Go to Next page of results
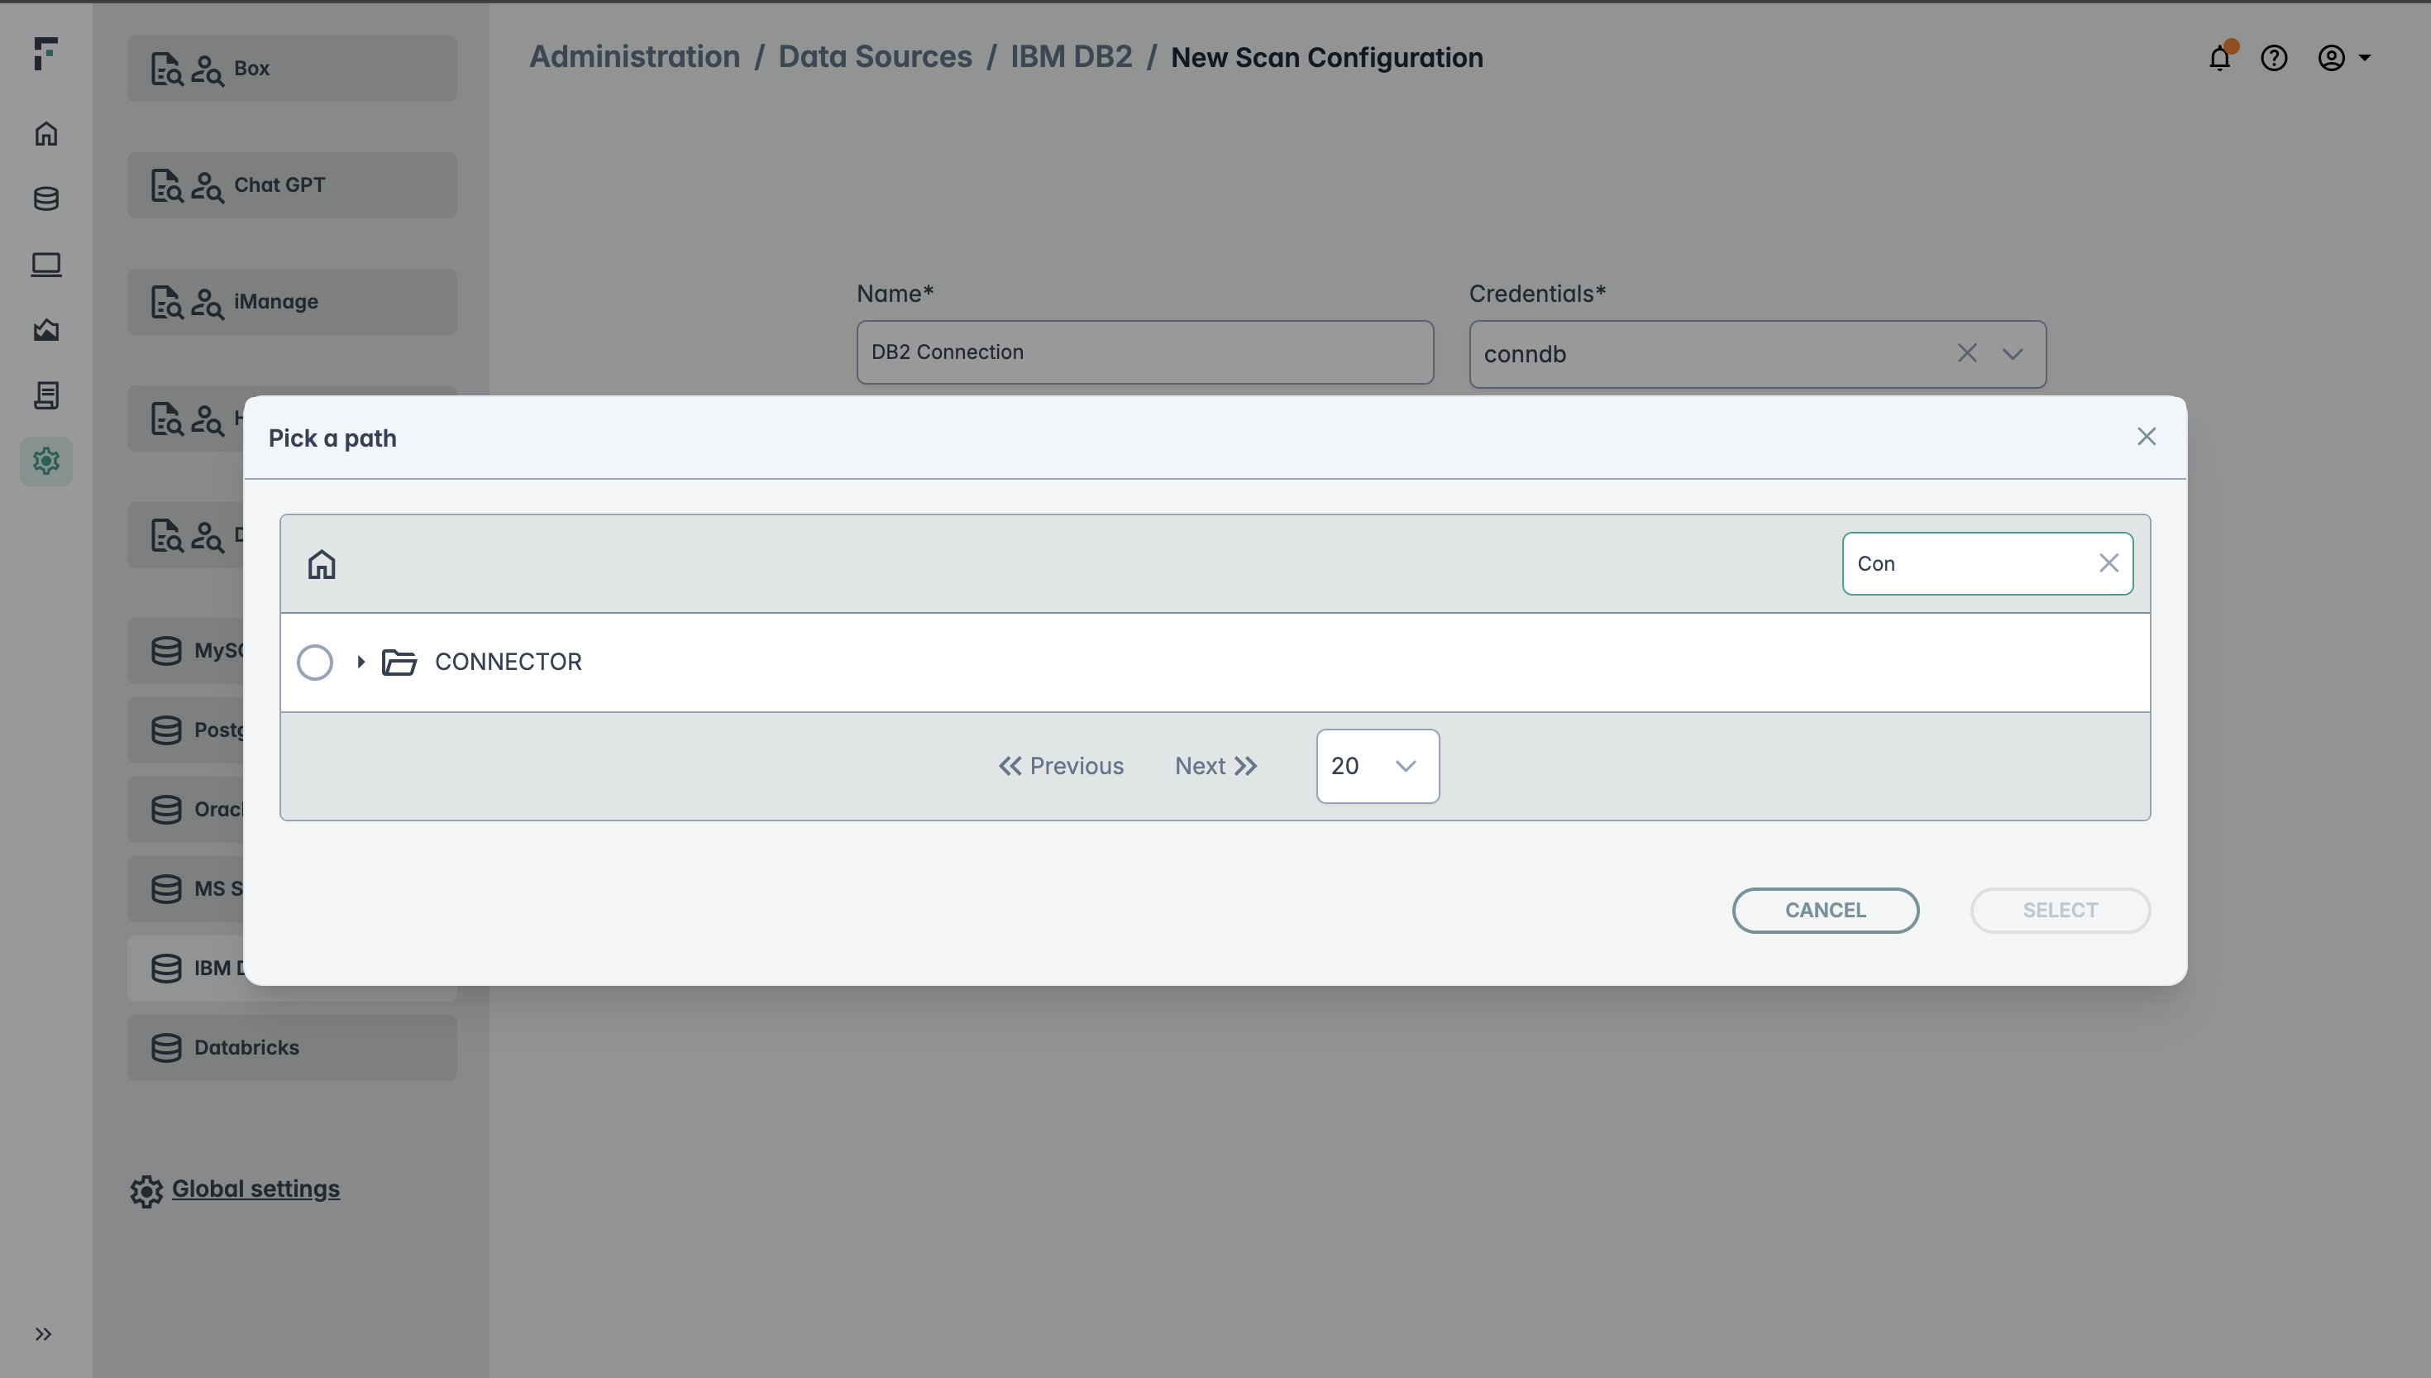Image resolution: width=2431 pixels, height=1378 pixels. 1215,766
